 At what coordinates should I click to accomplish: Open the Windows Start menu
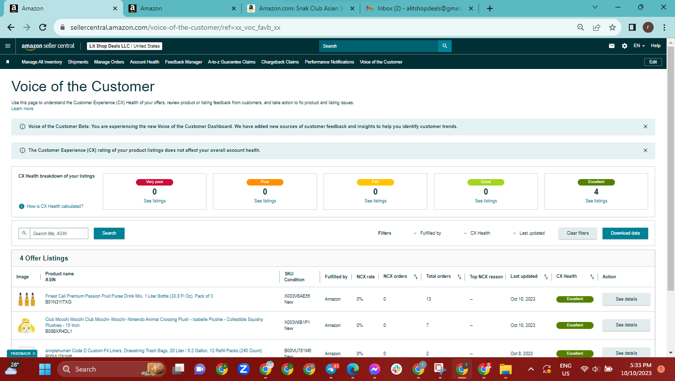[x=45, y=369]
